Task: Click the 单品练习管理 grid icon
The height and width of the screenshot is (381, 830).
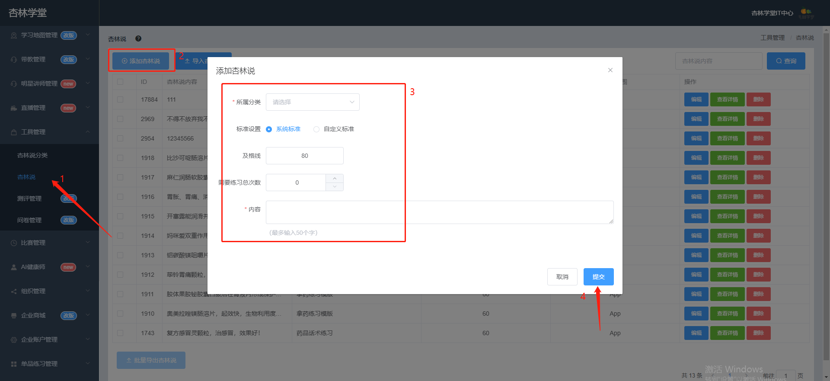Action: (14, 364)
